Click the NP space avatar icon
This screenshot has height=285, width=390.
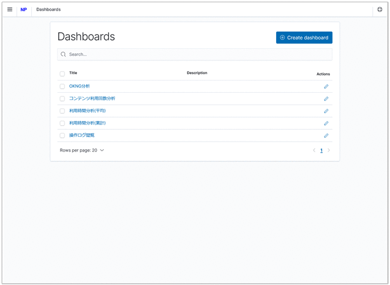(23, 9)
